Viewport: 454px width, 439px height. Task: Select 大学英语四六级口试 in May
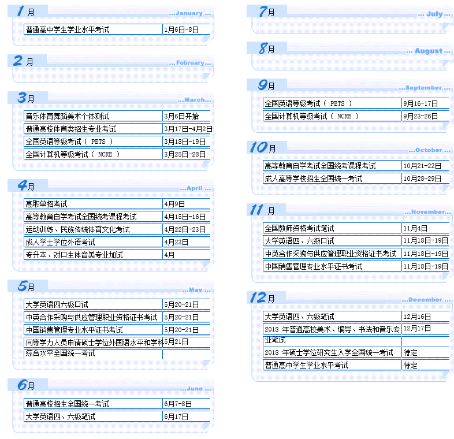[x=92, y=304]
